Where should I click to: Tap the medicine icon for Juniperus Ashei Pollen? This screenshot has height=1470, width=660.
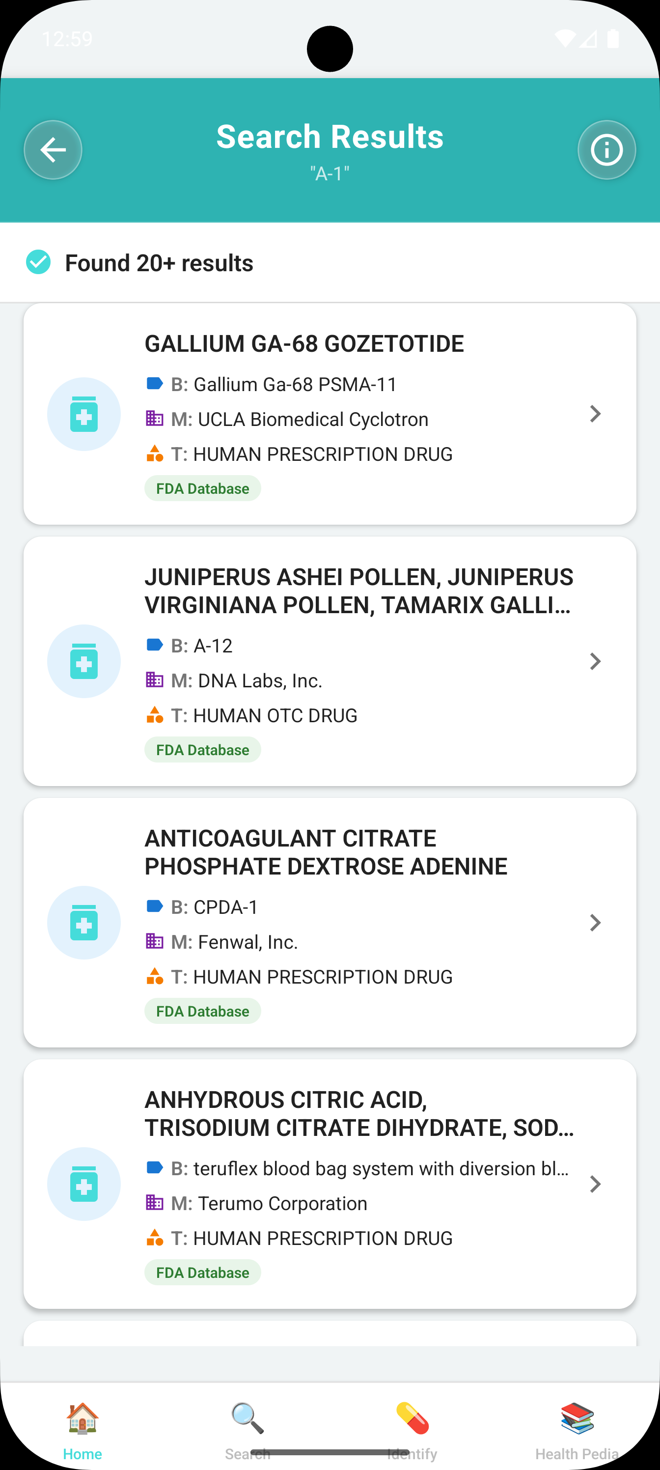click(x=84, y=661)
